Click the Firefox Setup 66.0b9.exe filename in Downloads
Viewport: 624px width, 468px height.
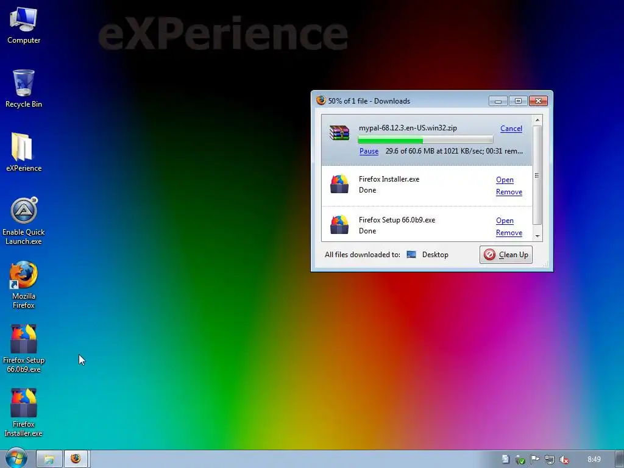coord(397,220)
